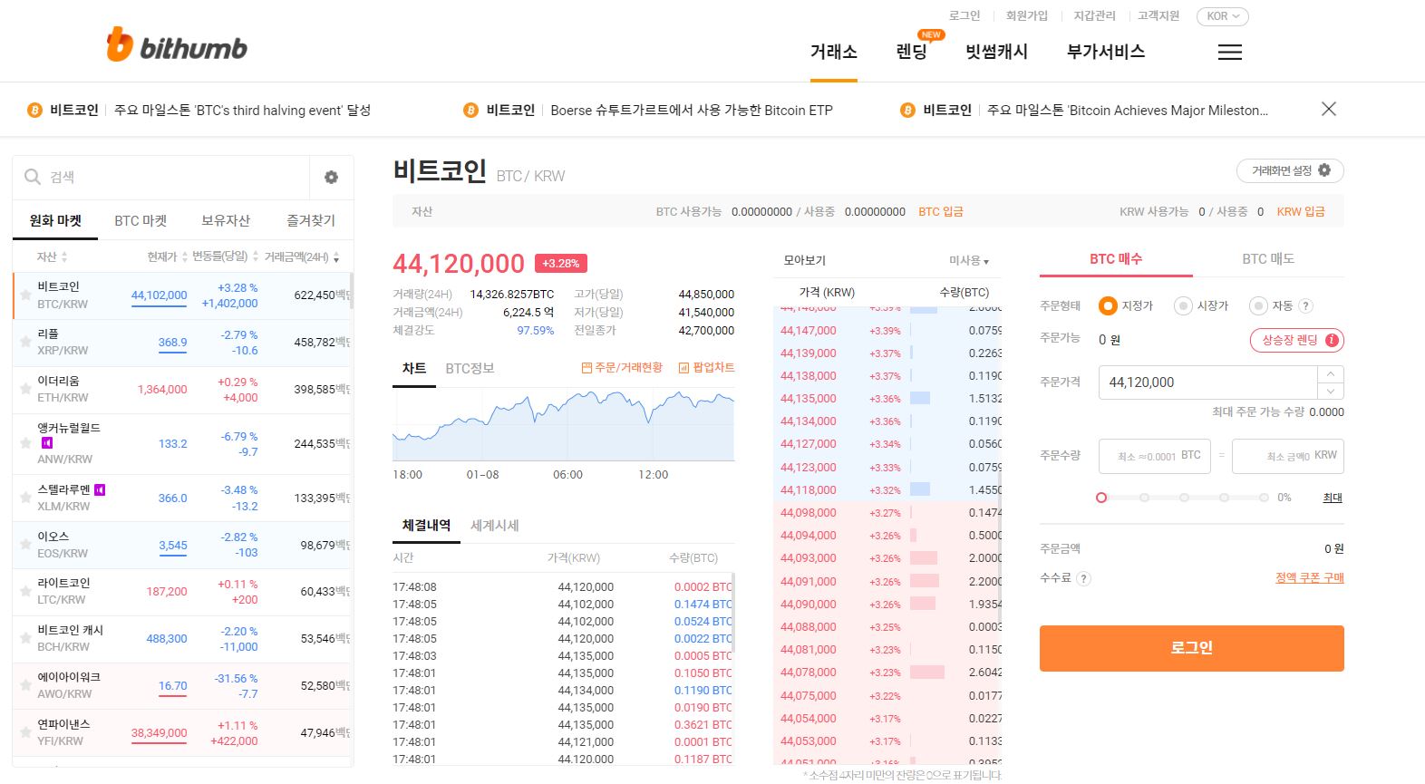Open 거래소 main menu
1425x784 pixels.
[x=834, y=53]
